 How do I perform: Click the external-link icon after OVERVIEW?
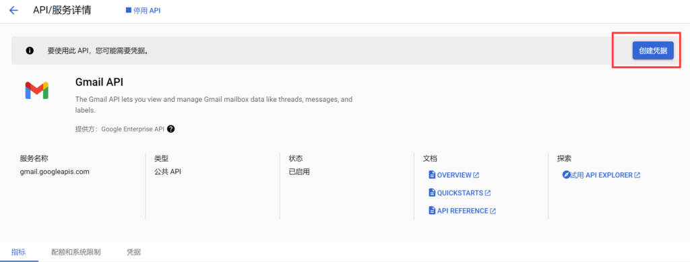tap(476, 175)
